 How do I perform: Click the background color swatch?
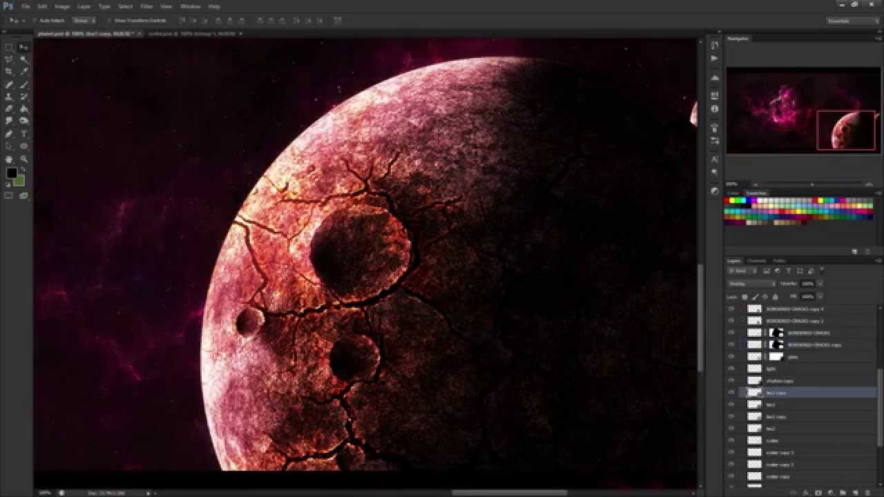click(19, 180)
